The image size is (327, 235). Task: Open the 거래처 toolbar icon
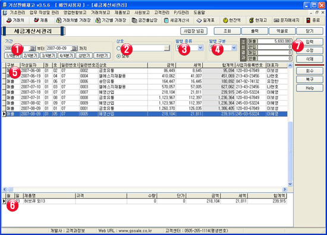[x=15, y=20]
